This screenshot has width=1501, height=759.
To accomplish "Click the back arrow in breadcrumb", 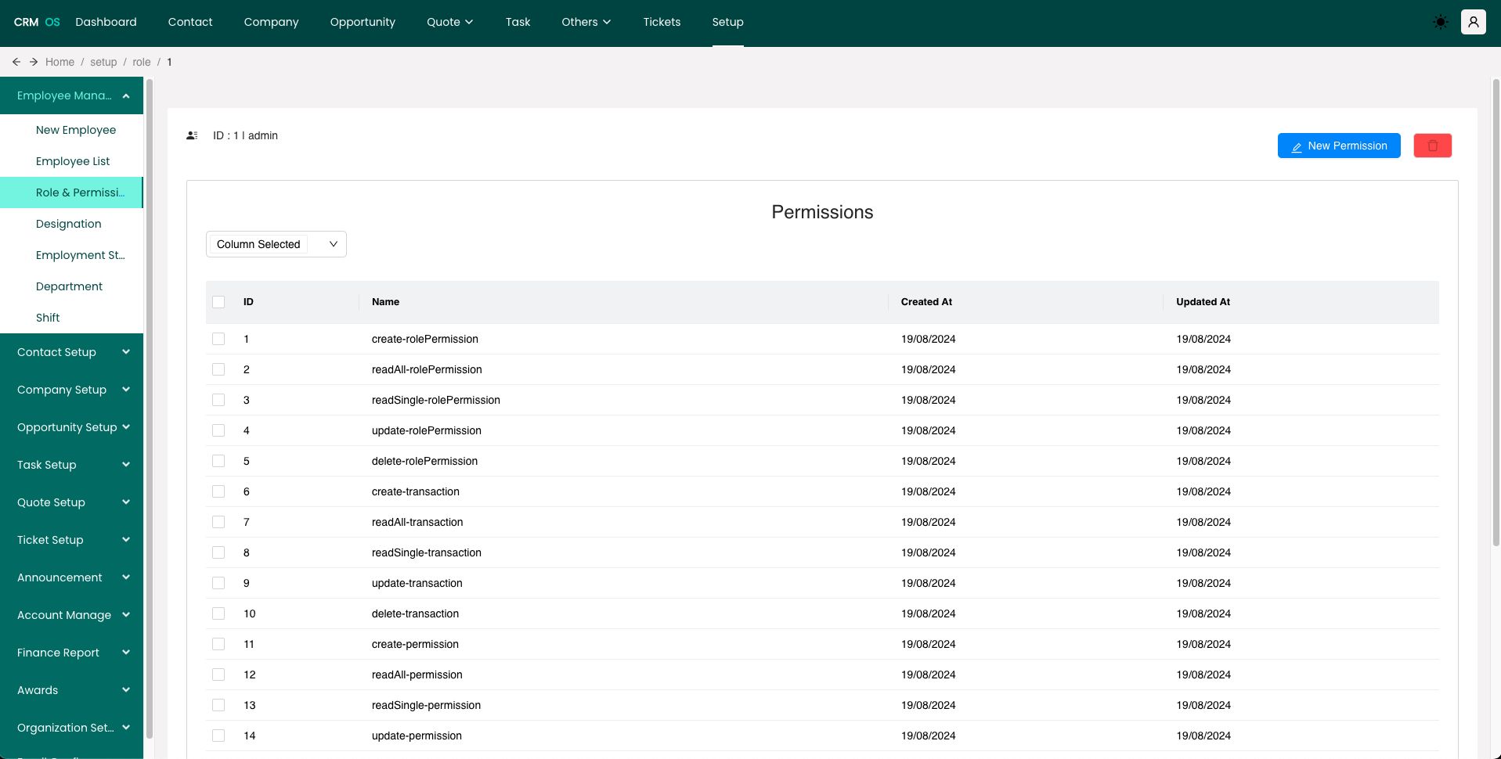I will coord(16,62).
